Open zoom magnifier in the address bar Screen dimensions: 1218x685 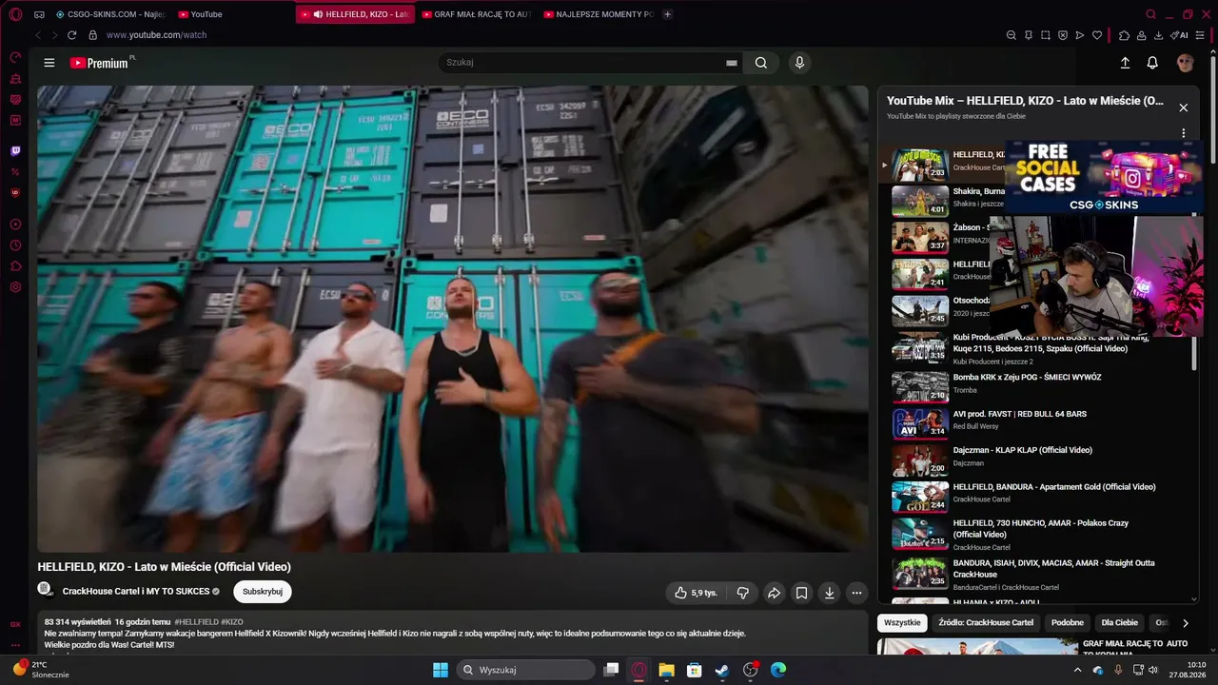[1012, 35]
